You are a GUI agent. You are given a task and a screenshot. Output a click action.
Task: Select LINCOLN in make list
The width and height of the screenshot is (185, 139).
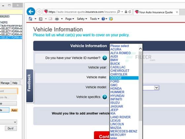coord(117,124)
